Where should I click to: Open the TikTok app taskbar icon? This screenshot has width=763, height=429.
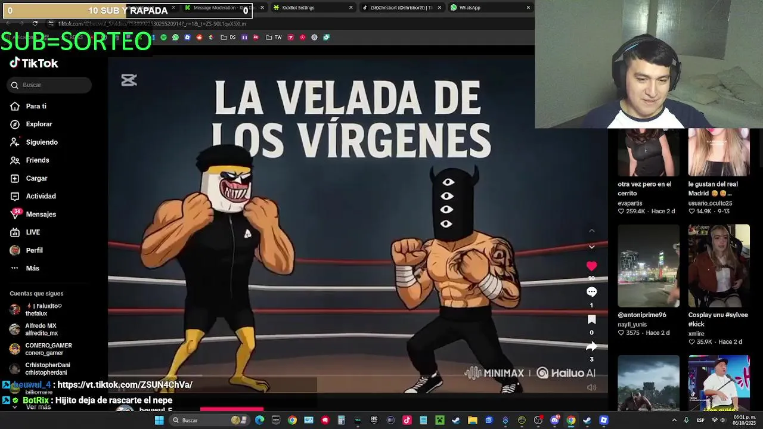[407, 420]
